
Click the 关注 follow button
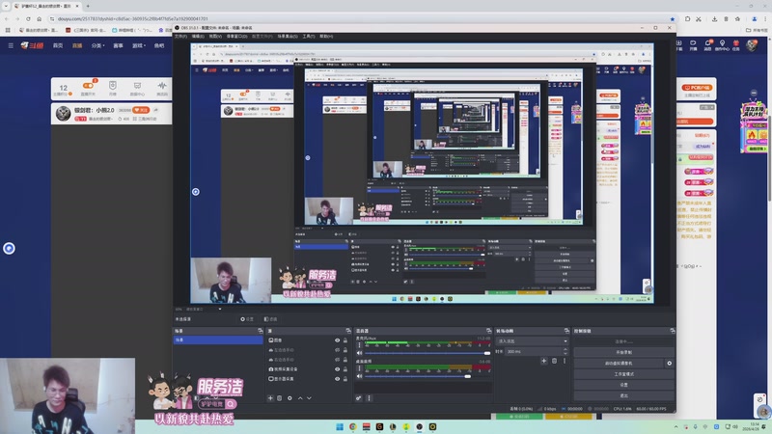click(x=141, y=110)
